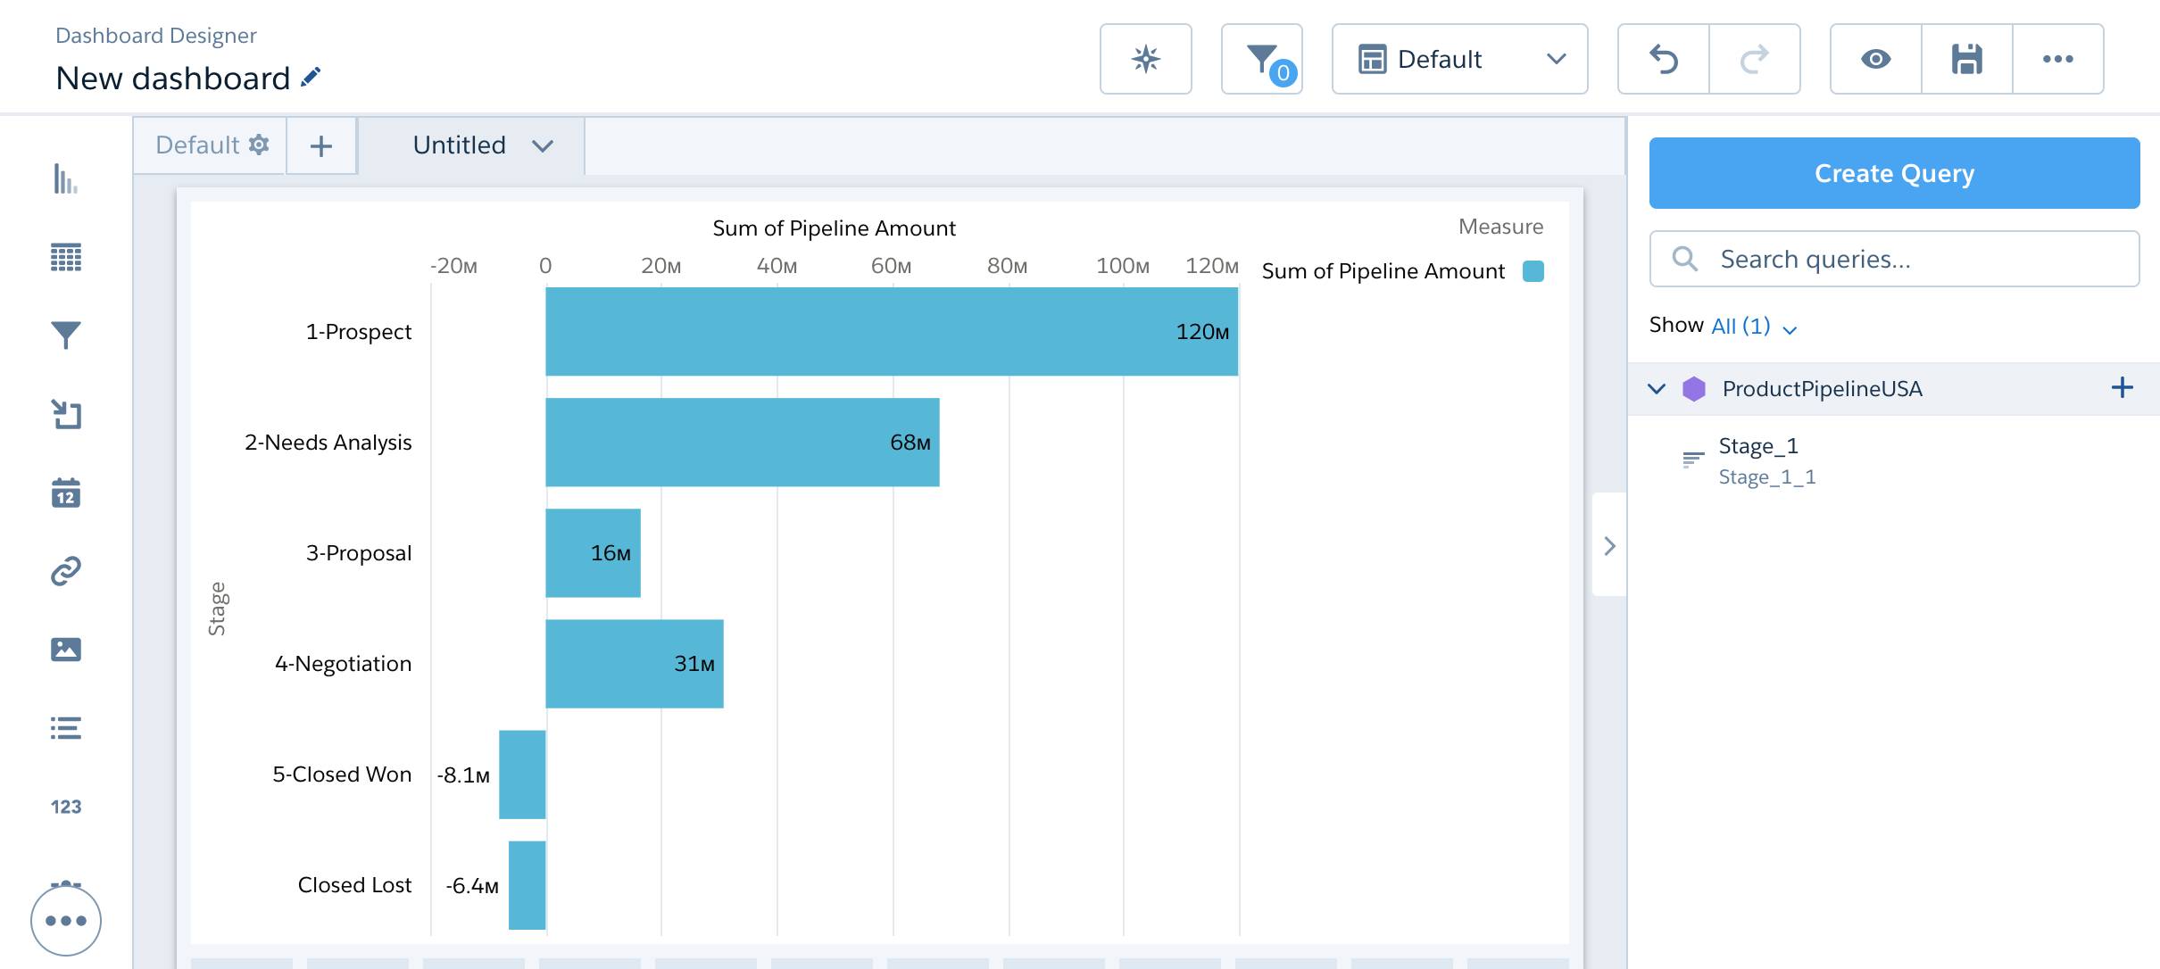Viewport: 2160px width, 969px height.
Task: Add a list widget
Action: tap(66, 727)
